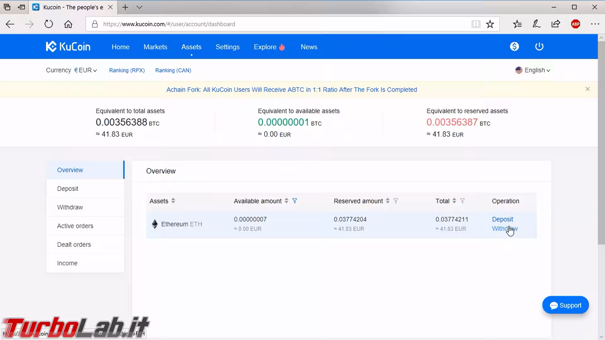Click the Adblock Plus extension icon

coord(575,24)
